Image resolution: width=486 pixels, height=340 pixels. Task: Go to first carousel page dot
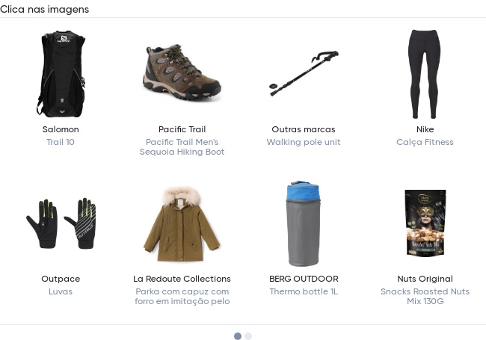[x=238, y=336]
